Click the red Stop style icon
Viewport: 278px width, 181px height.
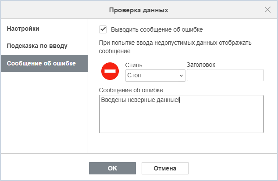(x=110, y=71)
